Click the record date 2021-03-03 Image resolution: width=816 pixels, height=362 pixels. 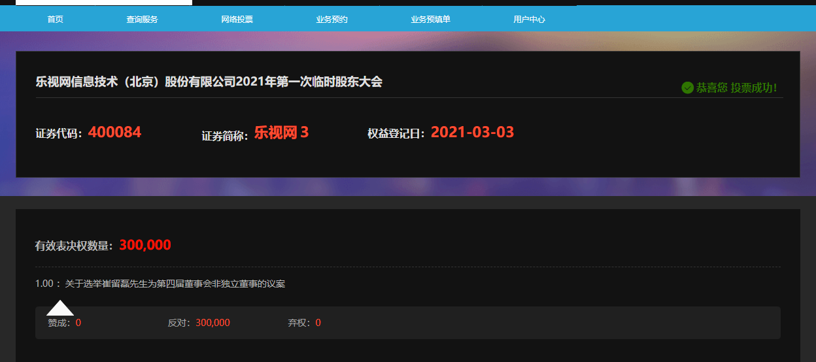(x=472, y=132)
